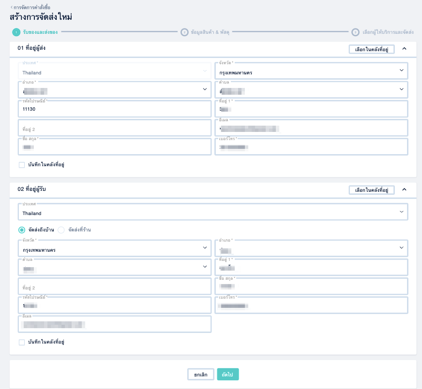Click receiver เลือกในคลังที่อยู่ button
This screenshot has height=389, width=422.
[372, 190]
